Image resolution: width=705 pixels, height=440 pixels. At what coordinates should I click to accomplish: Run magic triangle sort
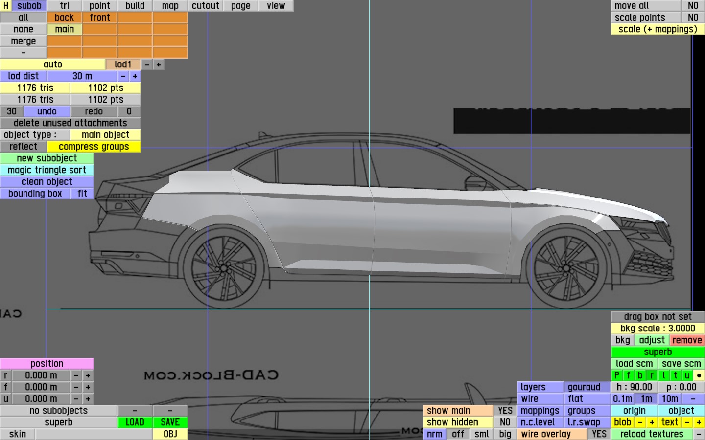click(47, 170)
